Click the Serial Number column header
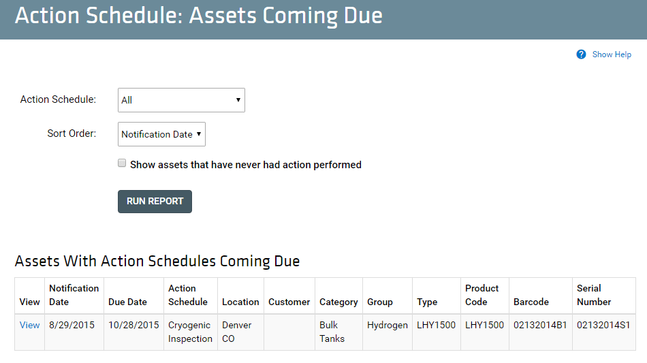The image size is (647, 363). (594, 295)
